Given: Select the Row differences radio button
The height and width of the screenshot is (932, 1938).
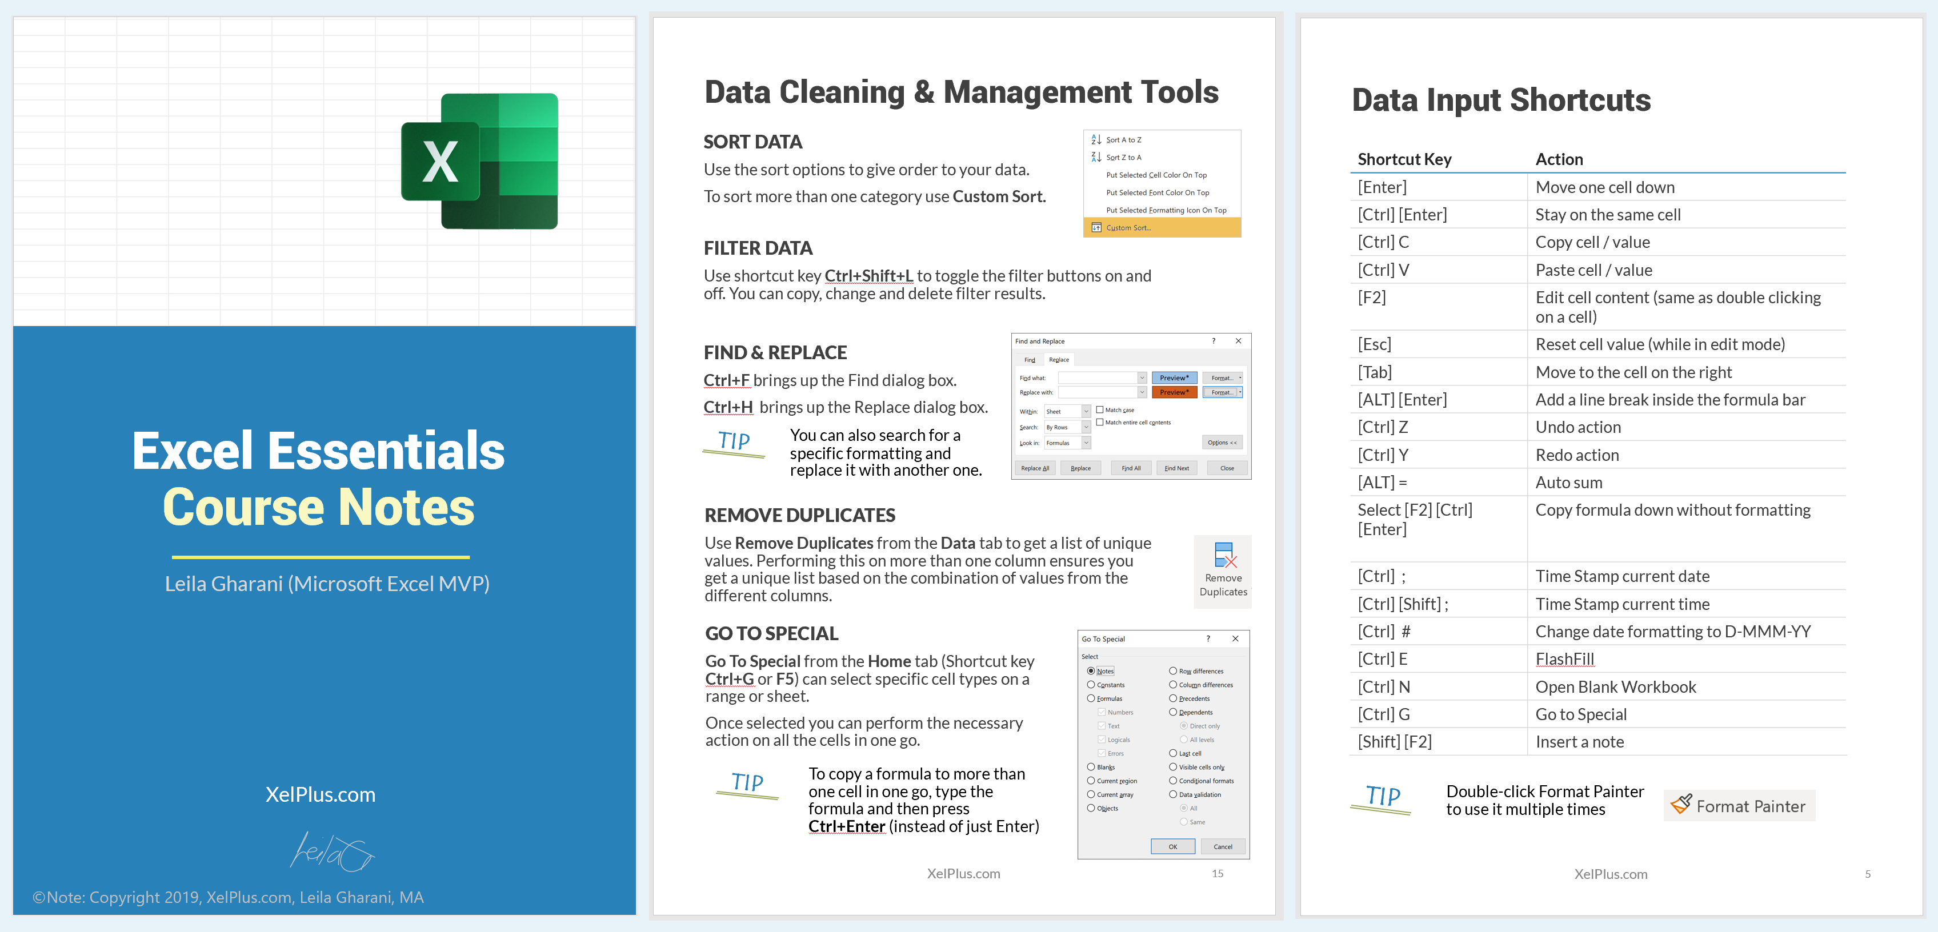Looking at the screenshot, I should point(1173,671).
